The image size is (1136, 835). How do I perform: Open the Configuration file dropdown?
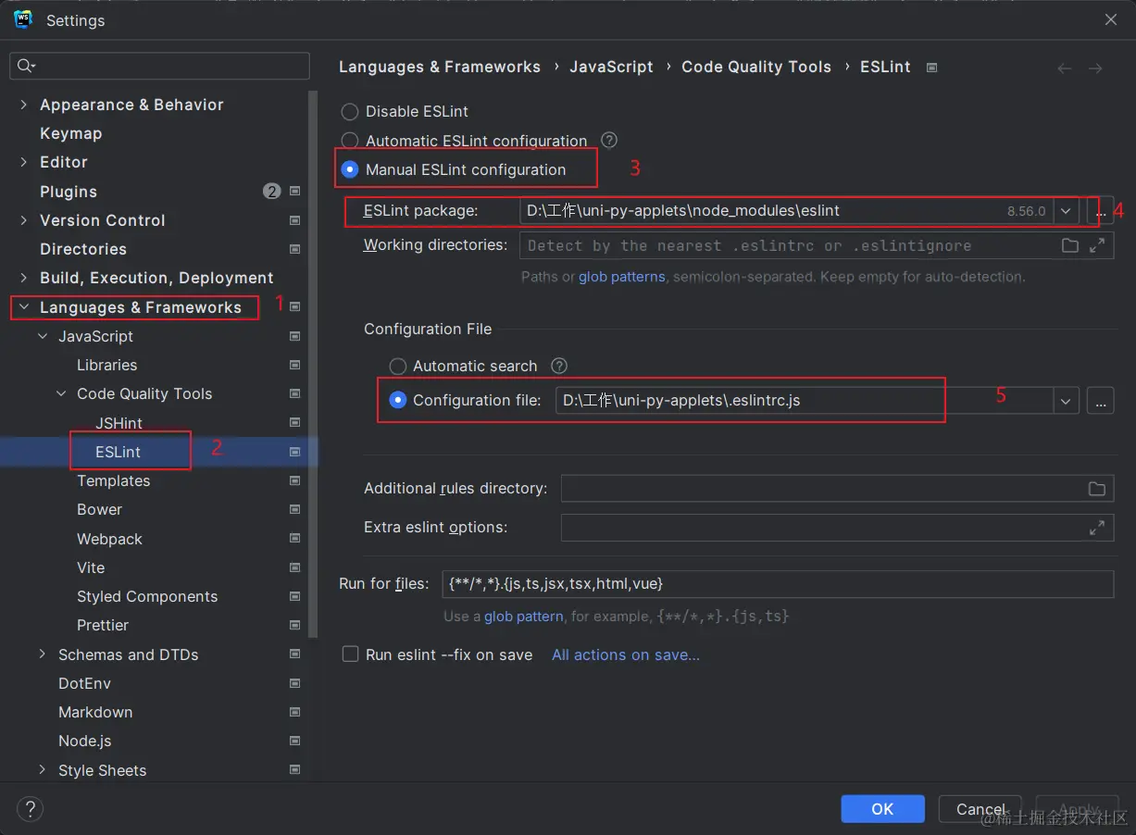[x=1066, y=401]
